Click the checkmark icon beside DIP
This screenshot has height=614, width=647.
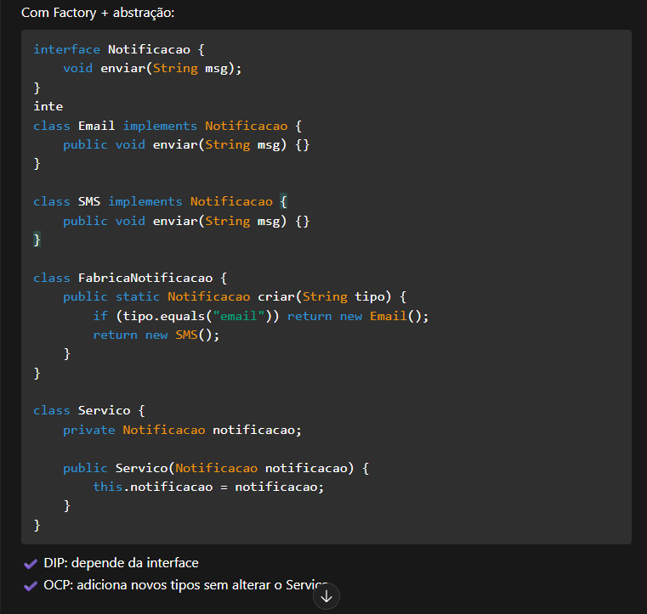point(31,563)
